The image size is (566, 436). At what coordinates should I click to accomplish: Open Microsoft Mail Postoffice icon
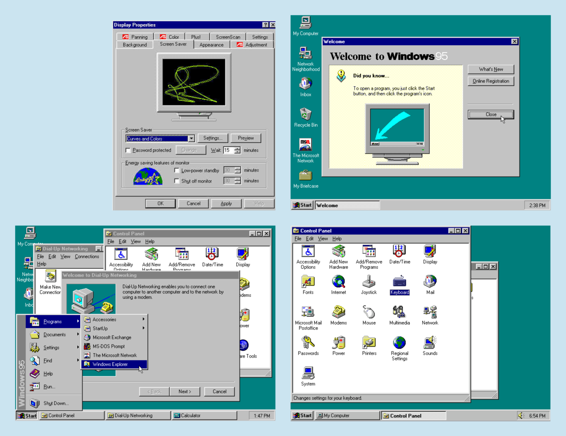(x=308, y=318)
